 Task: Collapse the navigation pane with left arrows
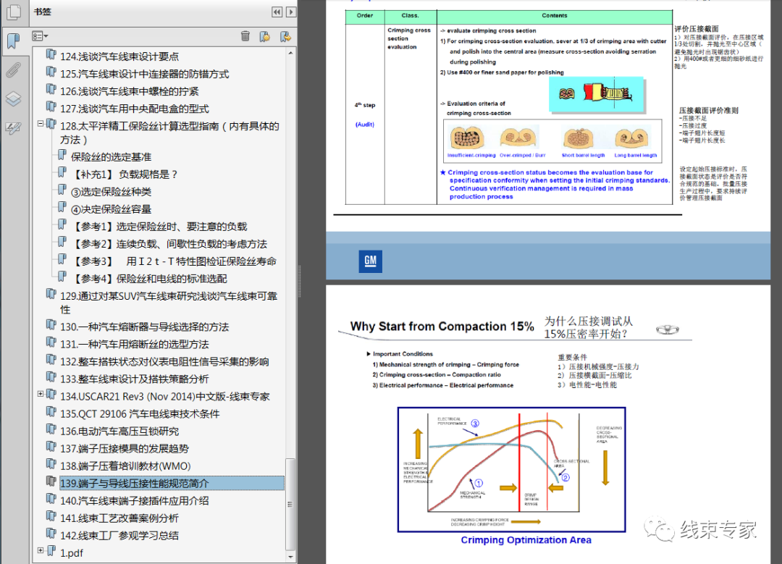coord(276,12)
